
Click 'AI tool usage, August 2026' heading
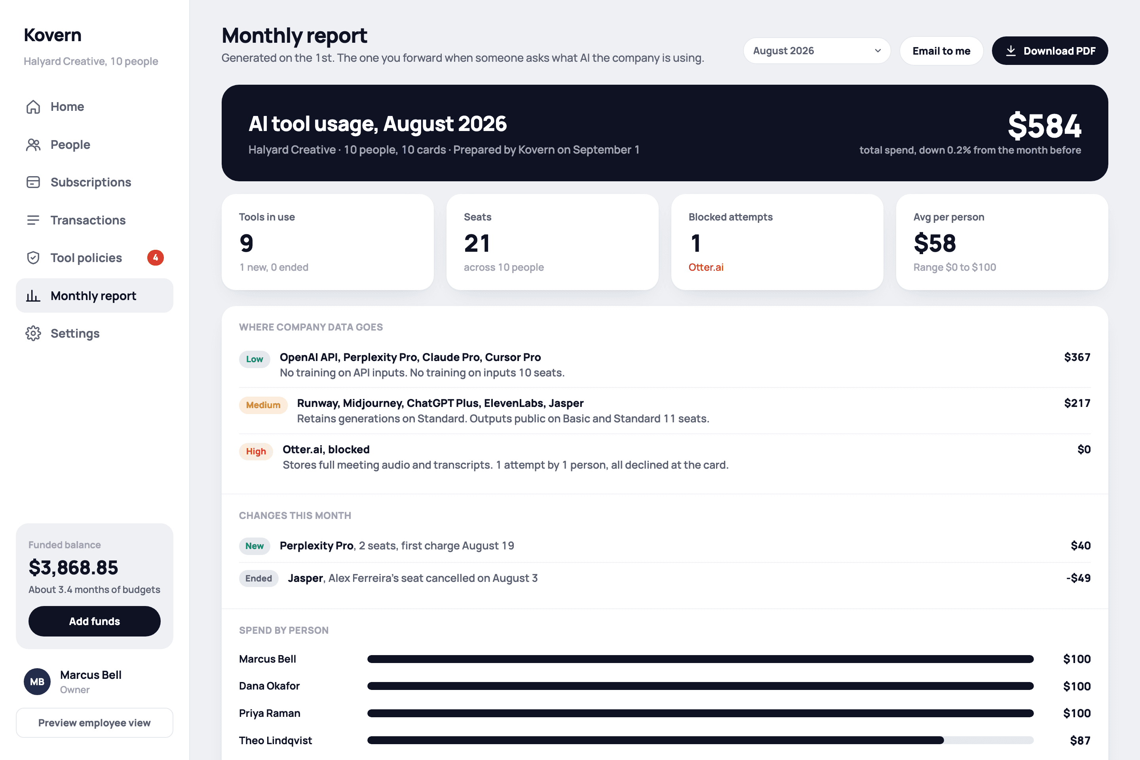click(378, 124)
